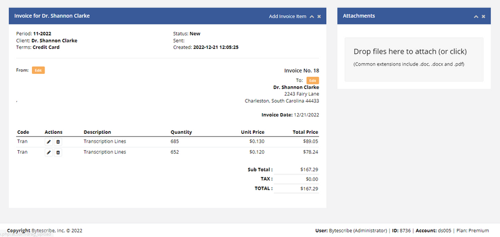Delete the 685-quantity Transcription Lines item

click(x=57, y=142)
